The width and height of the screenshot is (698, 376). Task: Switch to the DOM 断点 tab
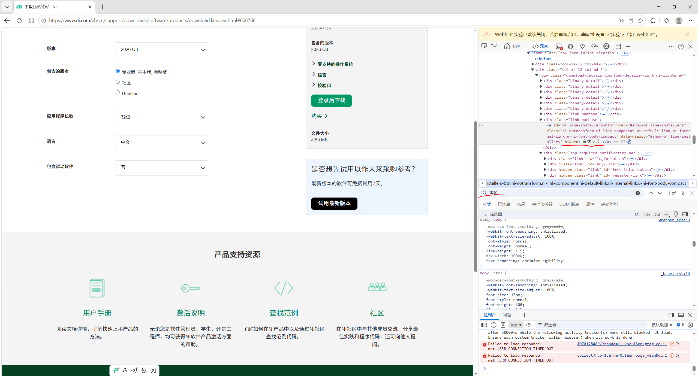(x=569, y=204)
